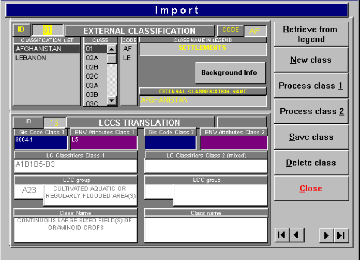Go to next record arrow
The image size is (360, 260).
coord(326,235)
